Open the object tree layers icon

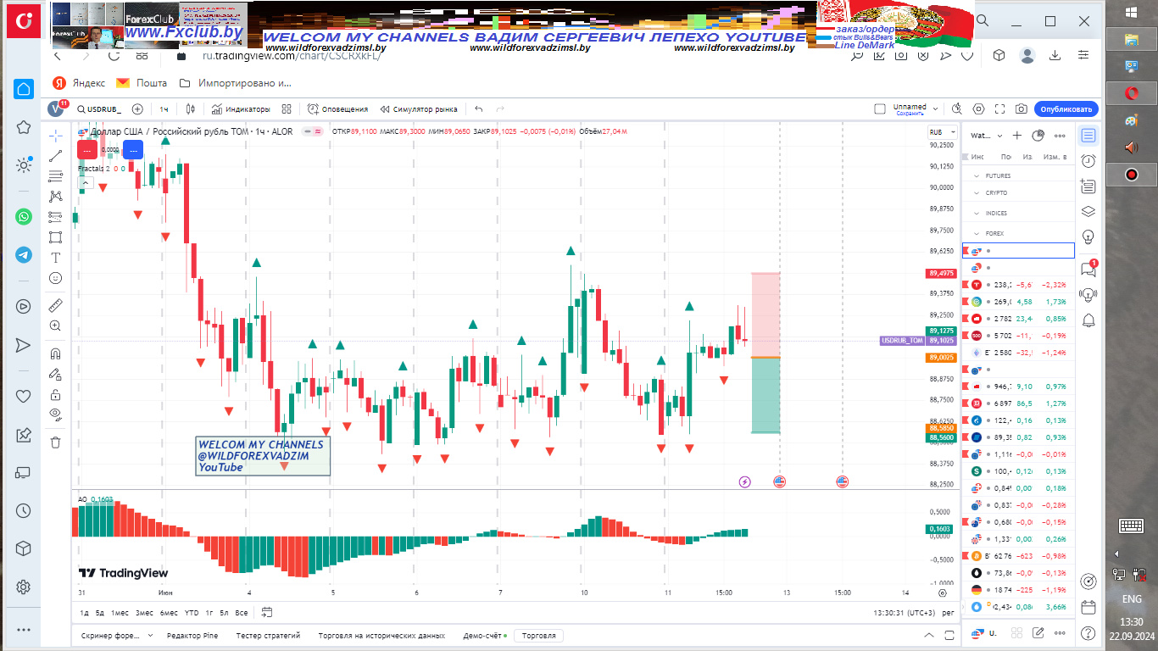coord(1088,212)
